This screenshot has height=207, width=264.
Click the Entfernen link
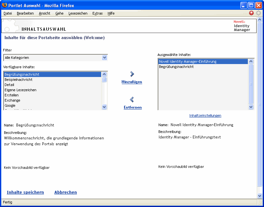[133, 107]
